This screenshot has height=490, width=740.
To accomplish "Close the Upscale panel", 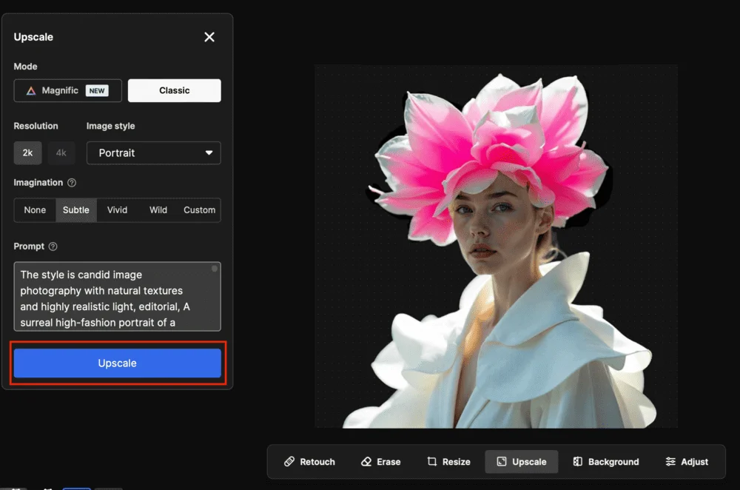I will (209, 37).
